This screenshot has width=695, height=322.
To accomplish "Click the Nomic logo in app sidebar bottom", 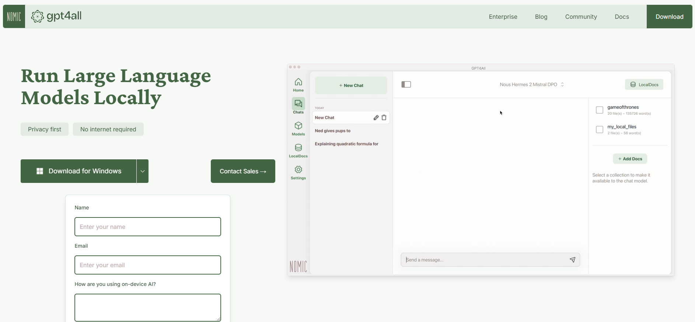I will tap(298, 266).
